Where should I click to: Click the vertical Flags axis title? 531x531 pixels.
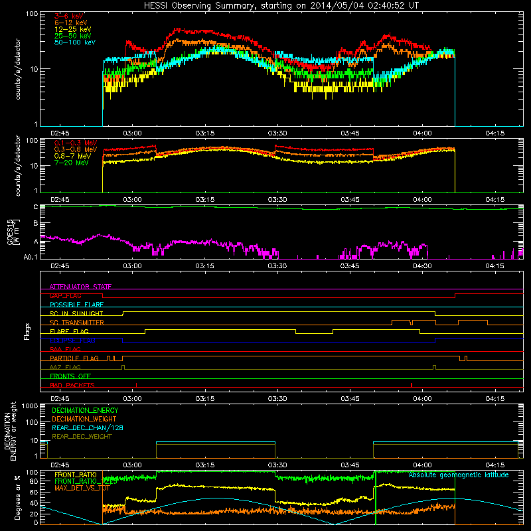27,331
